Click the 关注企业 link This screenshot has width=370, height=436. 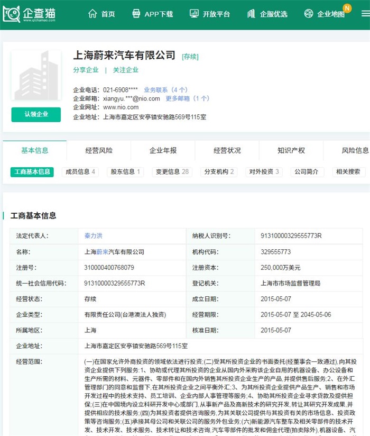(x=126, y=70)
